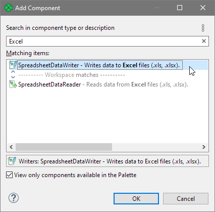This screenshot has width=215, height=212.
Task: Toggle View only components in Palette checkbox
Action: tap(9, 175)
